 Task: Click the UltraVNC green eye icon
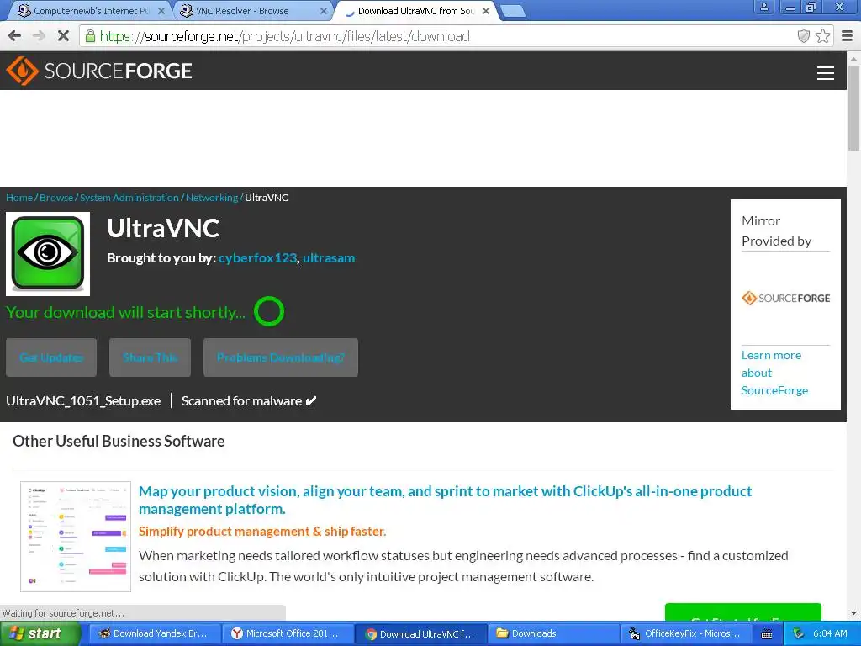point(48,254)
